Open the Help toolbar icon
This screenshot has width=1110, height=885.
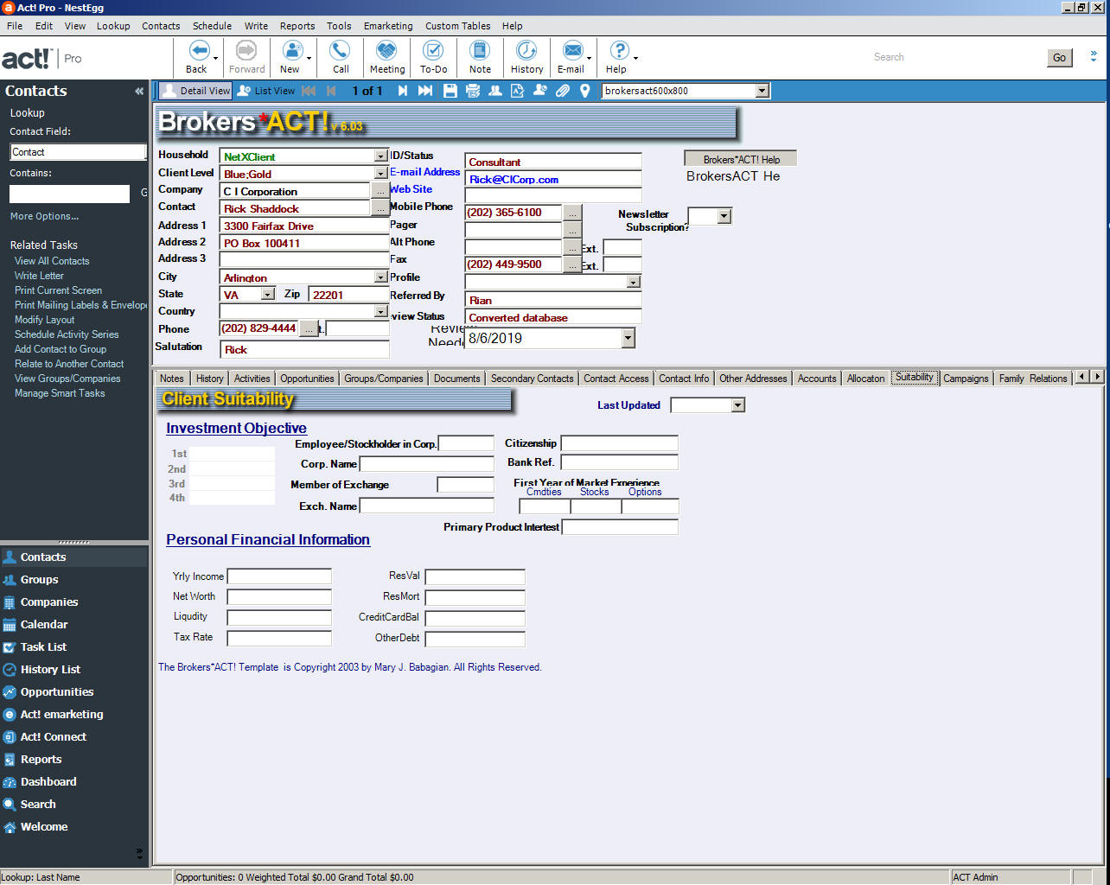click(618, 51)
